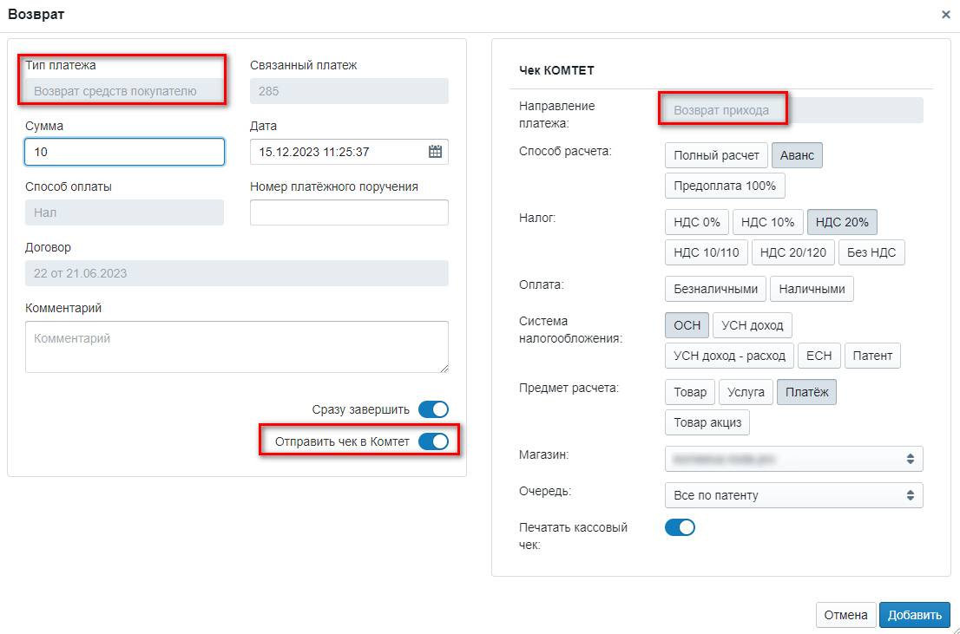
Task: Choose the Предоплата 100% option
Action: 725,186
